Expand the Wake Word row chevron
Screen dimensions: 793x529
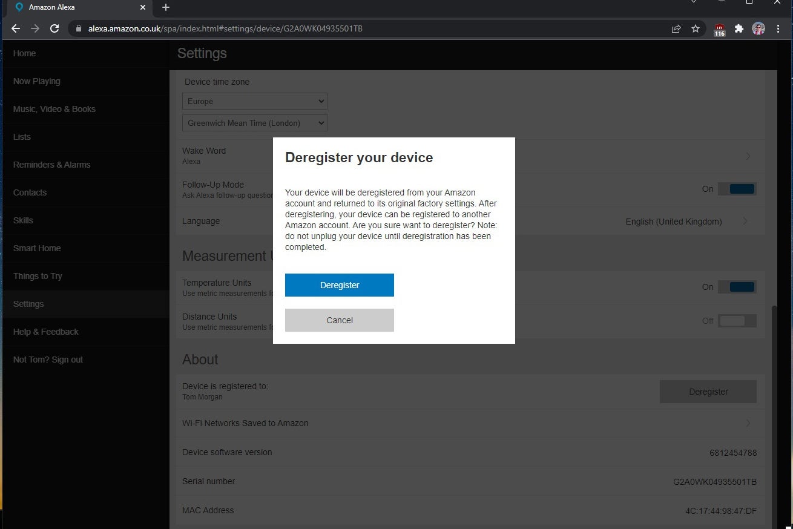coord(748,156)
